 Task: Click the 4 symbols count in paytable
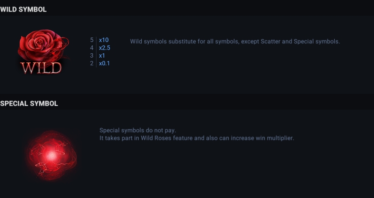92,48
